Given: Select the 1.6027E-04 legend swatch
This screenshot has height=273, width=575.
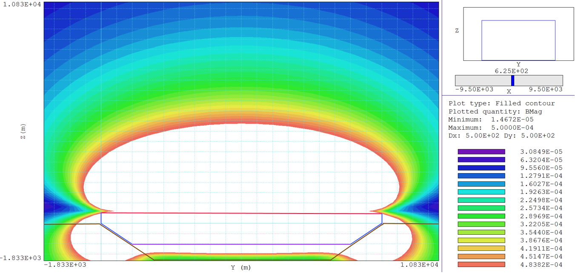Looking at the screenshot, I should [481, 184].
